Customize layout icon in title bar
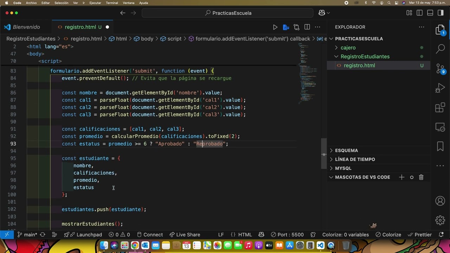 tap(409, 13)
